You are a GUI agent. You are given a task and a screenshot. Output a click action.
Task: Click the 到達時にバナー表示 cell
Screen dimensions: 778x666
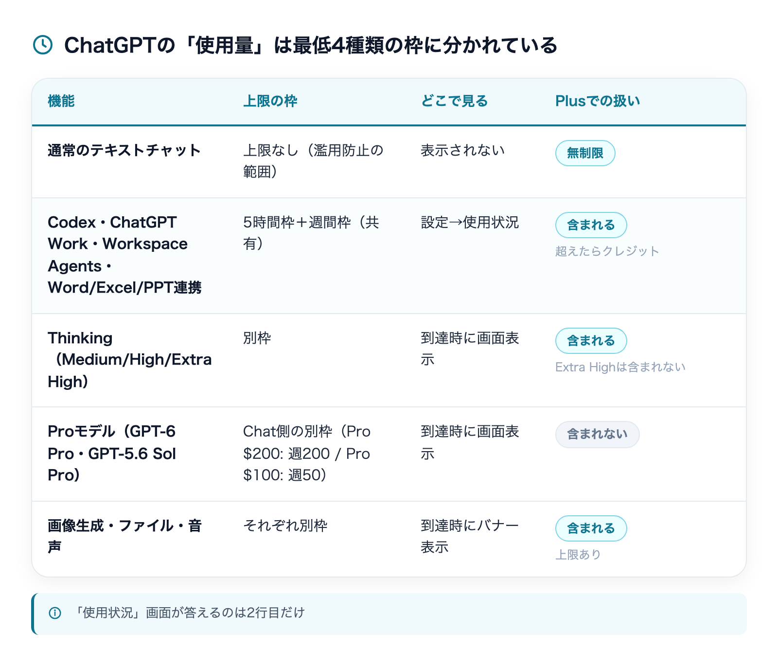click(x=470, y=536)
